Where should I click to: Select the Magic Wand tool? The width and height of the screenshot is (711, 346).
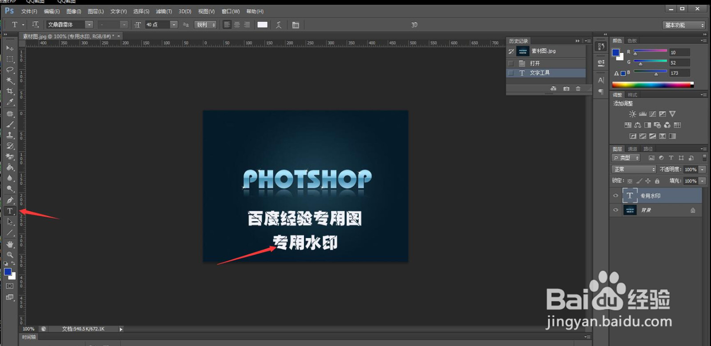click(10, 80)
